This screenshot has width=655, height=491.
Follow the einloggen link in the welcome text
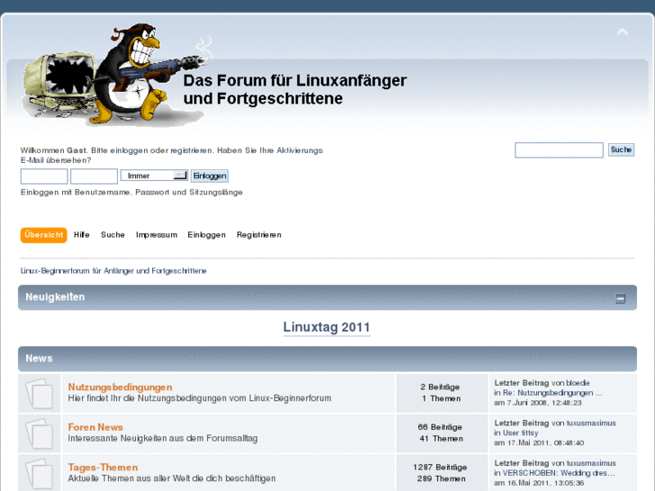click(x=129, y=150)
